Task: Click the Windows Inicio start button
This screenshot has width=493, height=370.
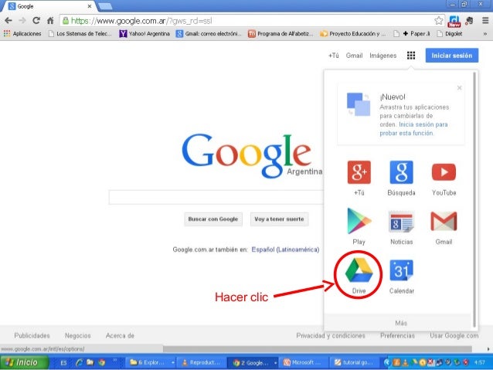Action: pos(24,362)
